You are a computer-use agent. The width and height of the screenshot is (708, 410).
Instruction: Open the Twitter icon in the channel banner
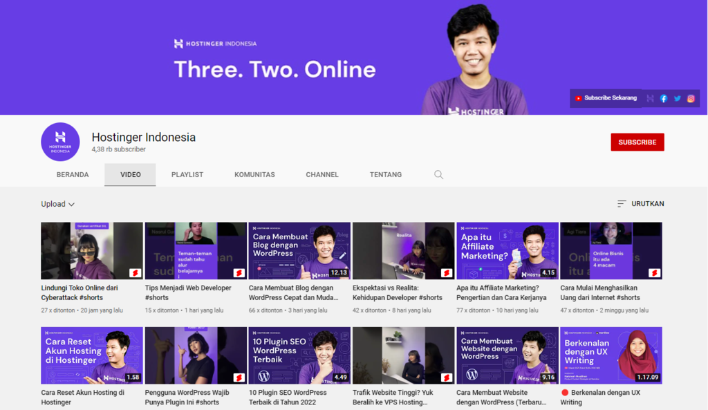(x=678, y=98)
